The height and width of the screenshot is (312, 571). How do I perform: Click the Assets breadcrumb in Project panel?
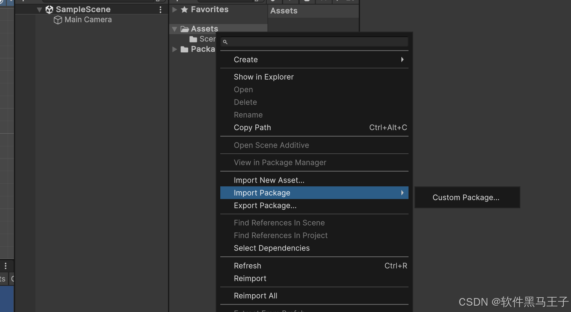pos(284,11)
